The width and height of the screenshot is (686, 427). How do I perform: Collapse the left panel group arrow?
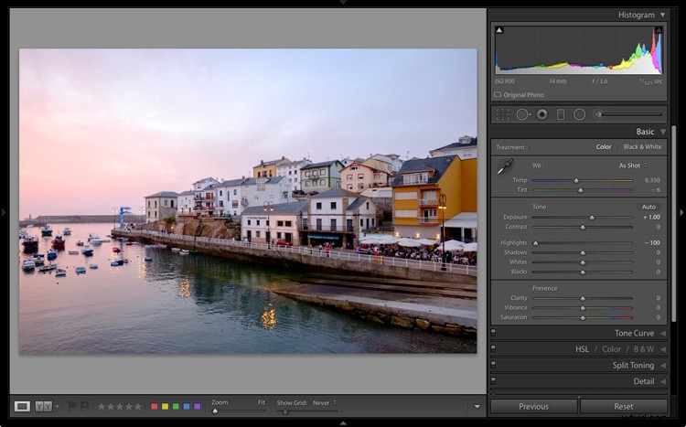click(x=4, y=213)
